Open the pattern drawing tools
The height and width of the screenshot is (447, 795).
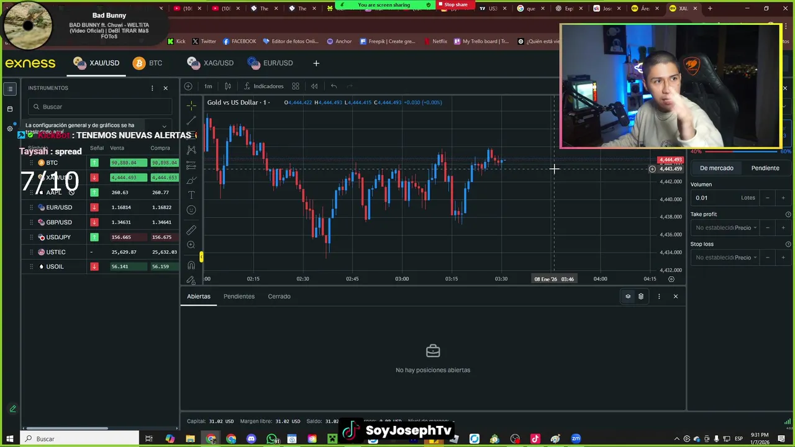(191, 150)
